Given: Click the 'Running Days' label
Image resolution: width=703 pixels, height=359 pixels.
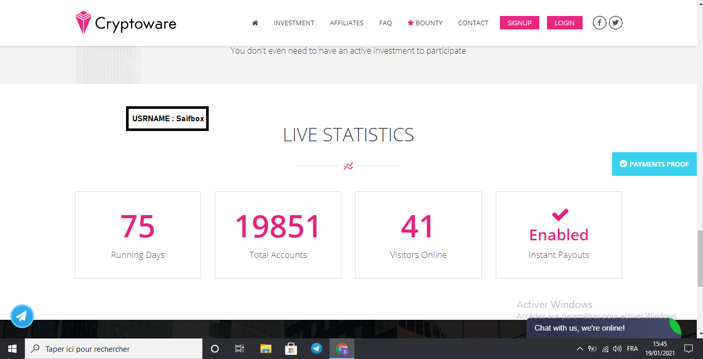Looking at the screenshot, I should (138, 255).
